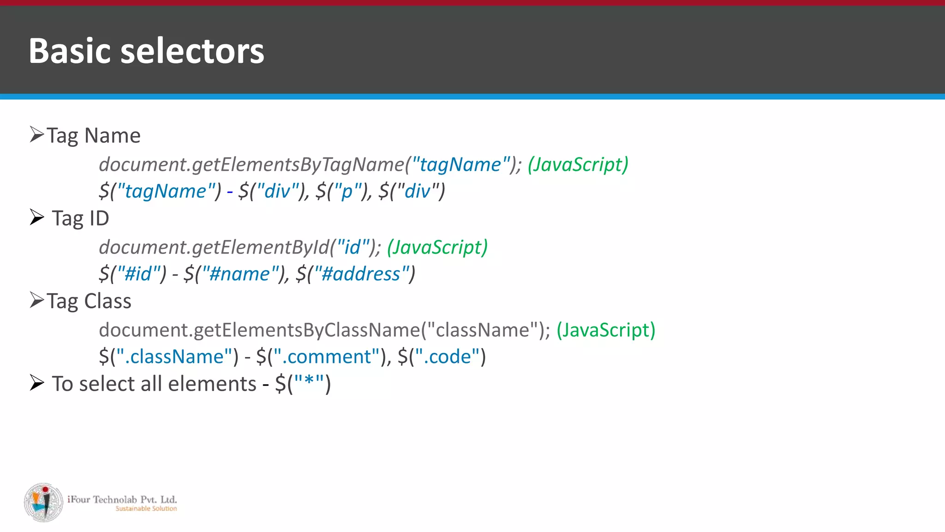This screenshot has height=532, width=945.
Task: Click the "iFour Technolab Pvt. Ltd." text
Action: [x=122, y=499]
